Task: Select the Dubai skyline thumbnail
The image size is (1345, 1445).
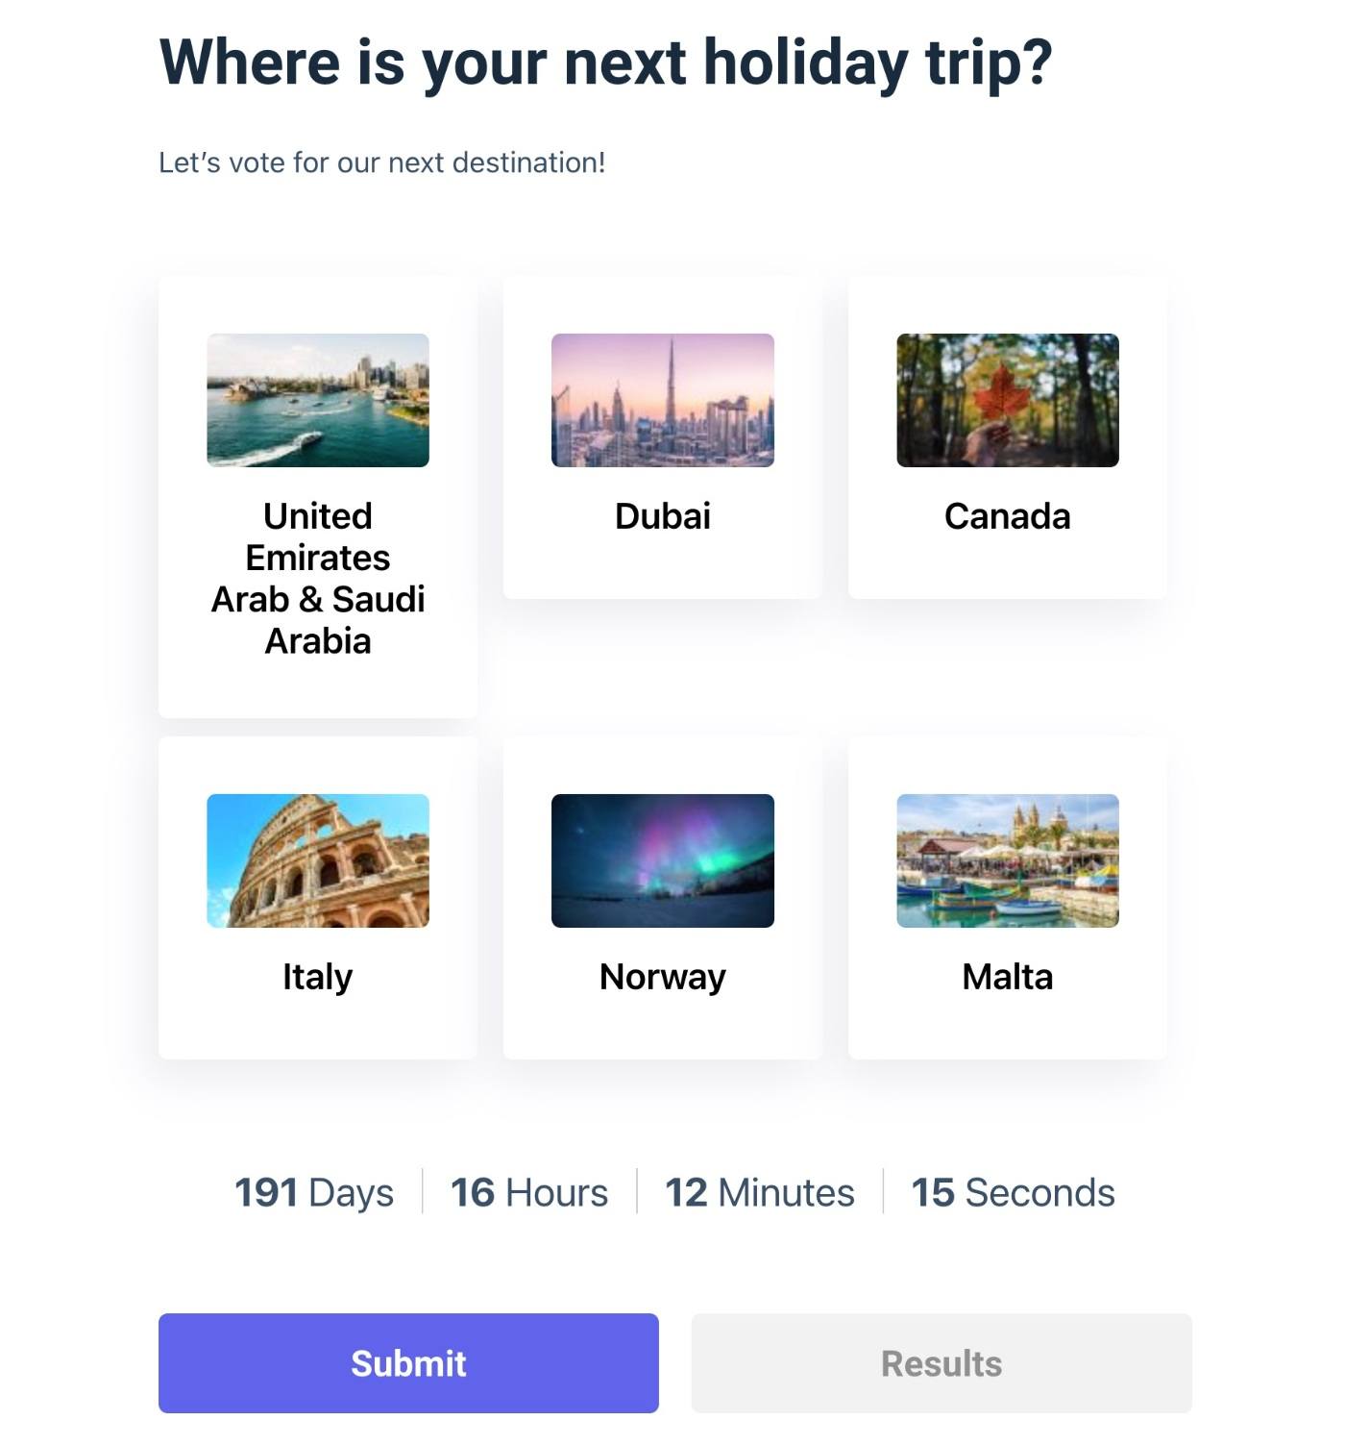Action: point(663,400)
